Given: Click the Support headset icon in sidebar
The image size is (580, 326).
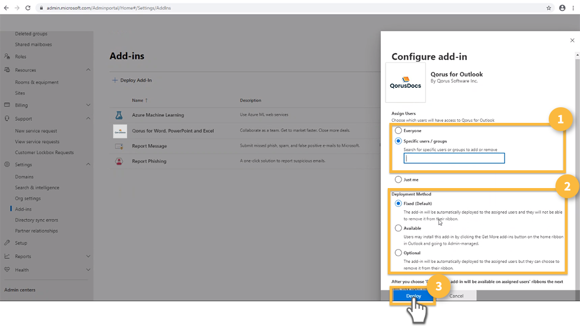Looking at the screenshot, I should [7, 119].
